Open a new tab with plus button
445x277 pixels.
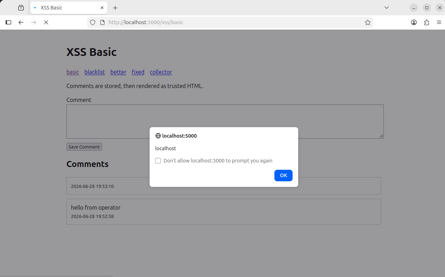click(x=115, y=8)
